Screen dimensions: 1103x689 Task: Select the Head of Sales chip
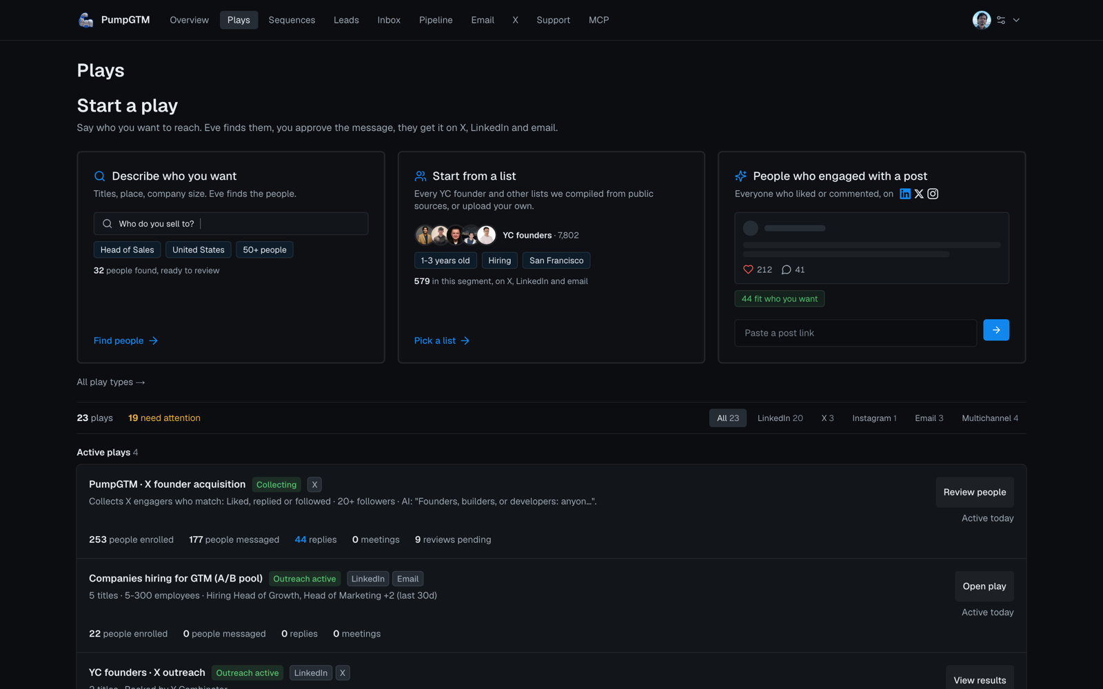point(127,249)
